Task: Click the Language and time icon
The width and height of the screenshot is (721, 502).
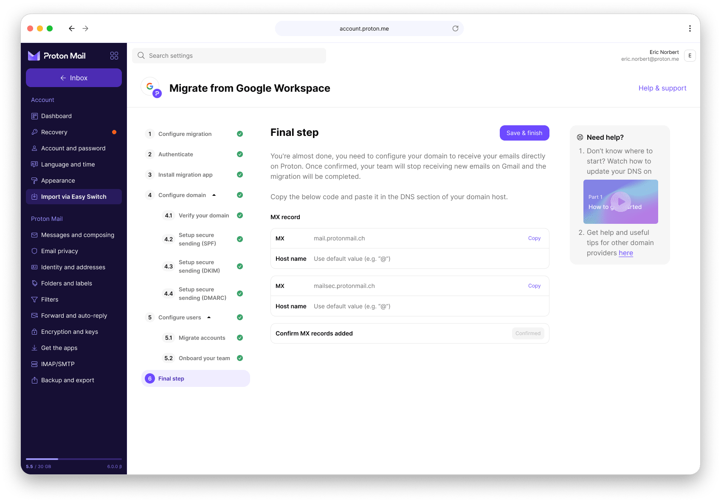Action: pos(34,164)
